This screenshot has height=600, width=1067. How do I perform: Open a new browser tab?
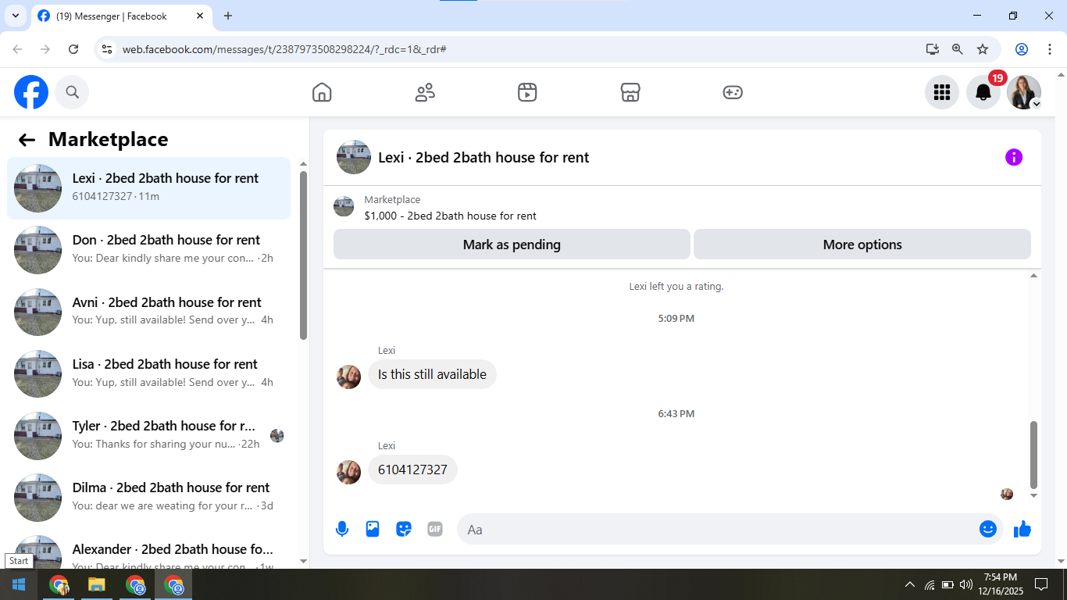pos(228,16)
